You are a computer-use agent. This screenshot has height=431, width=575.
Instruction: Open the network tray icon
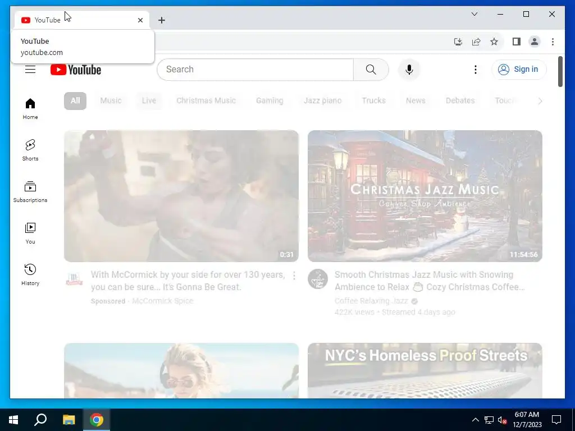pyautogui.click(x=489, y=420)
